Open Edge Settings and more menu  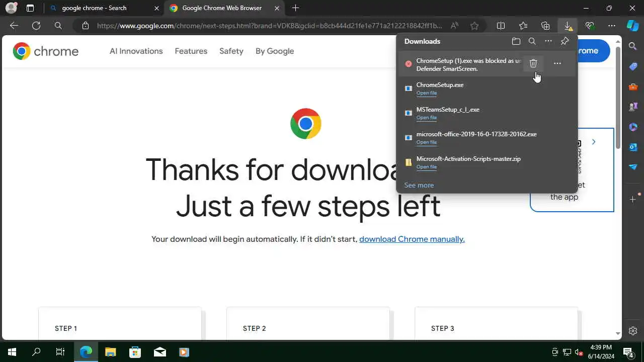click(x=612, y=26)
